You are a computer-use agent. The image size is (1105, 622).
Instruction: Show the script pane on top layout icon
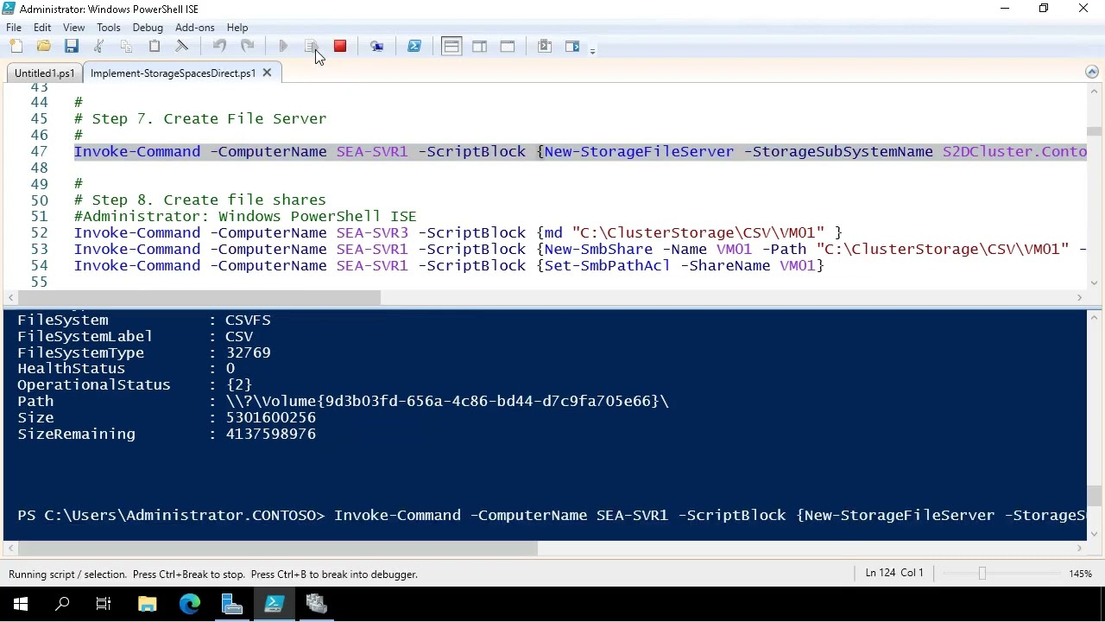click(451, 47)
